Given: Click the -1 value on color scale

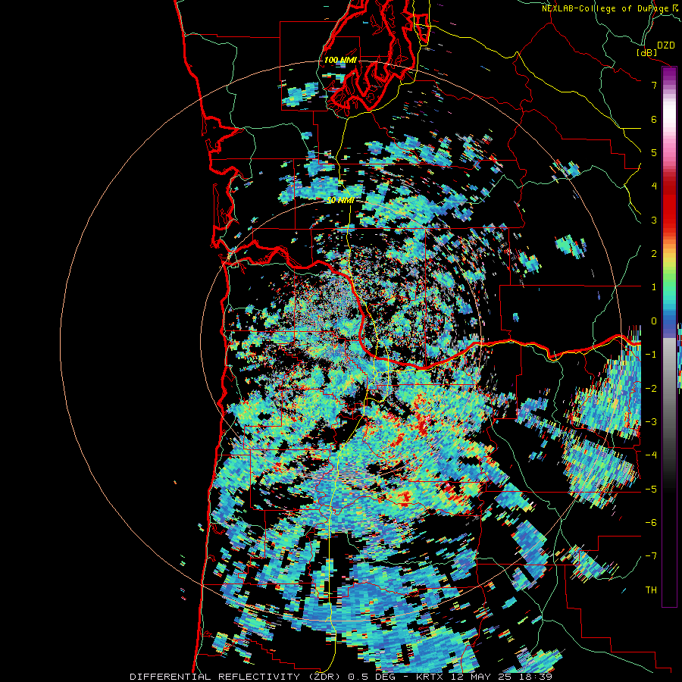Looking at the screenshot, I should [x=651, y=355].
